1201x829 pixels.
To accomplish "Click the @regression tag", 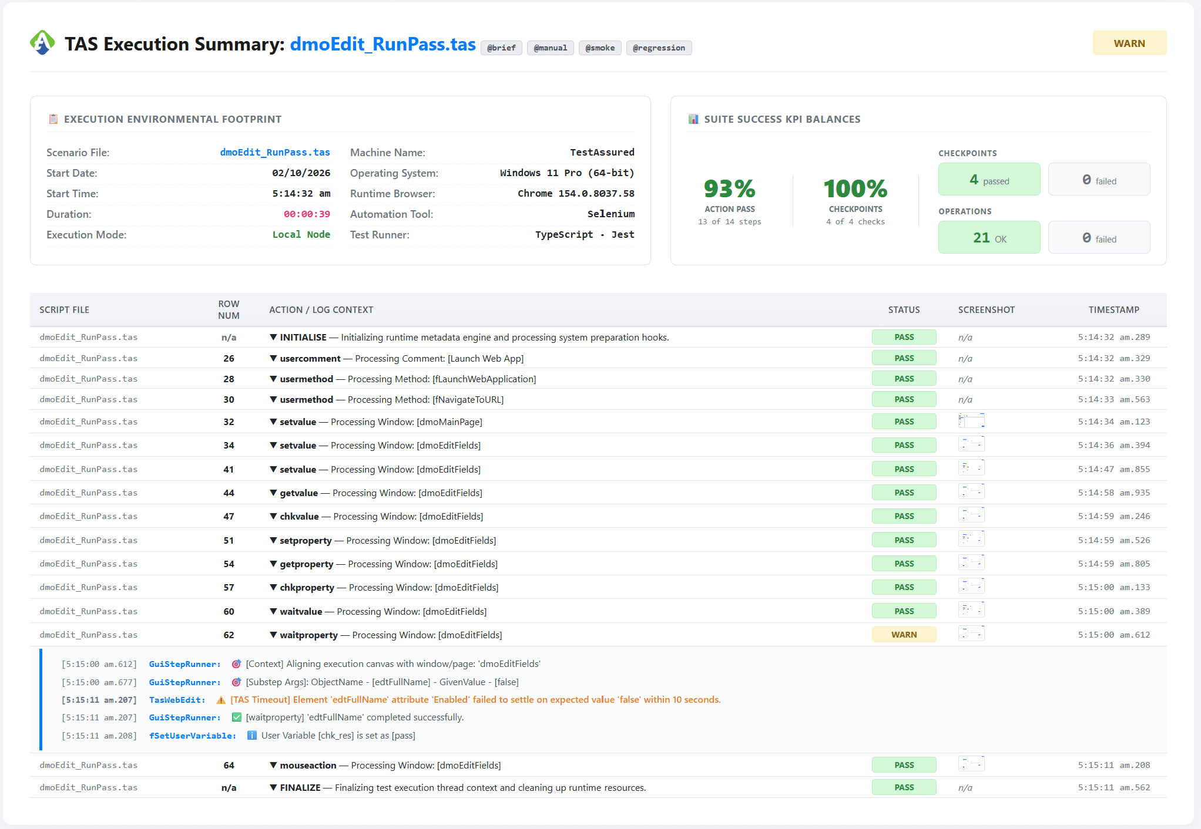I will 659,48.
